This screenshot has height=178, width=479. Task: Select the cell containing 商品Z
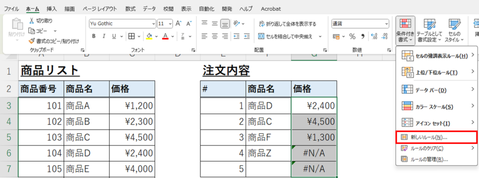(269, 154)
